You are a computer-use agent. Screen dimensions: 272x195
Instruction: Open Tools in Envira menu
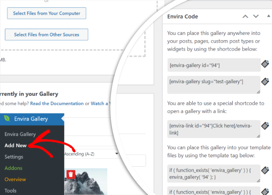click(10, 191)
